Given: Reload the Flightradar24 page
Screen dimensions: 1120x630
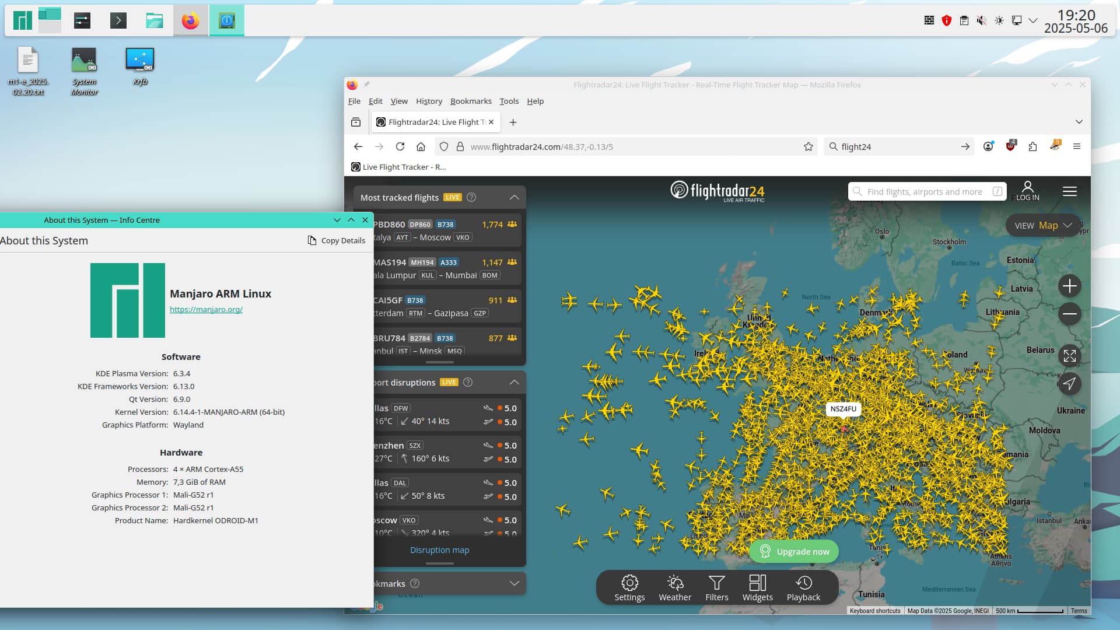Looking at the screenshot, I should pos(400,147).
